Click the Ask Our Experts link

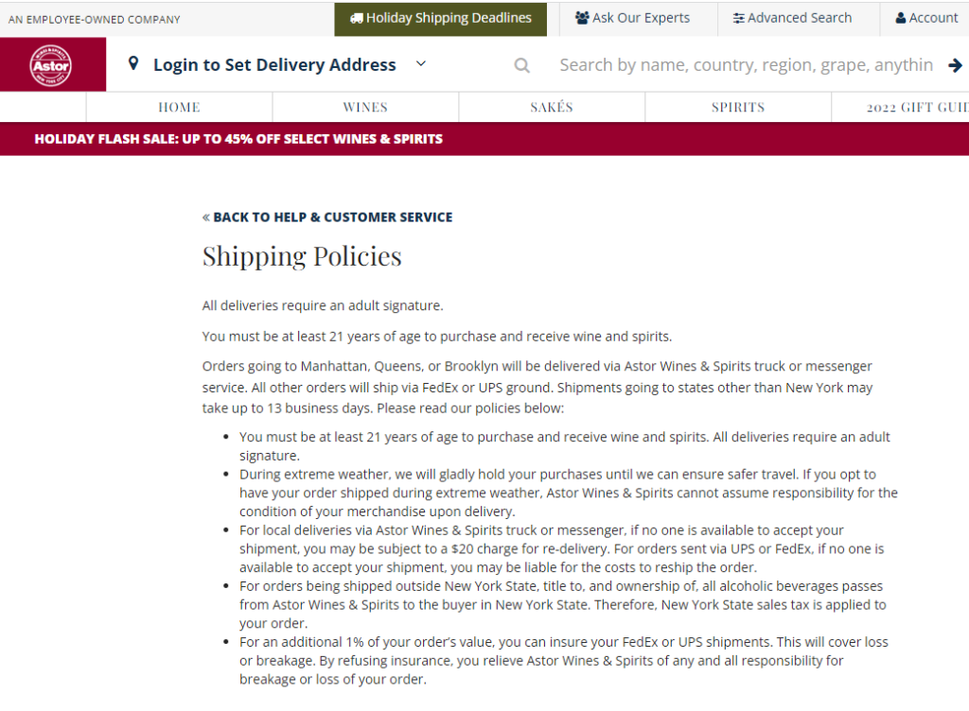coord(641,18)
